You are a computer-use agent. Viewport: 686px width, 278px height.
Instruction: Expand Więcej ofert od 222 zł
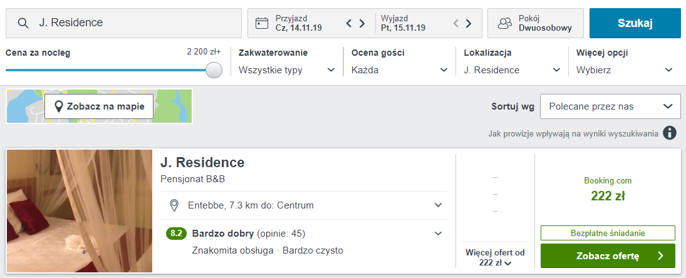[x=495, y=258]
